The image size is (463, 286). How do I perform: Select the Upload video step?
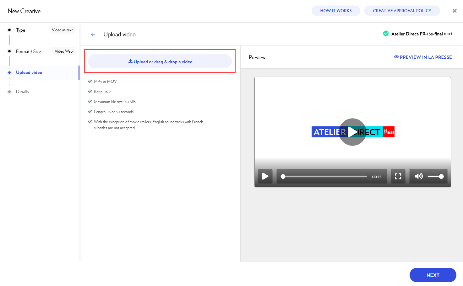(x=29, y=72)
